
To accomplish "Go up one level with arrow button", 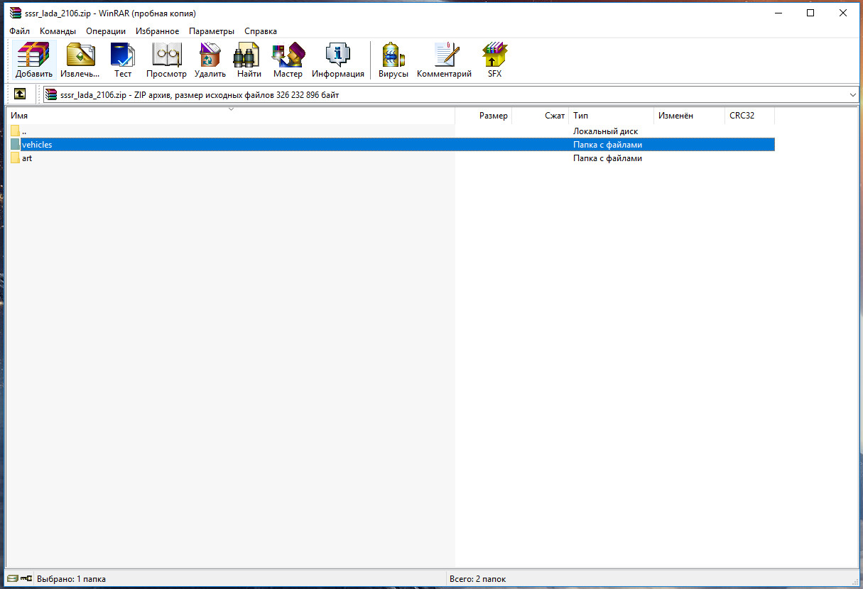I will [x=20, y=94].
